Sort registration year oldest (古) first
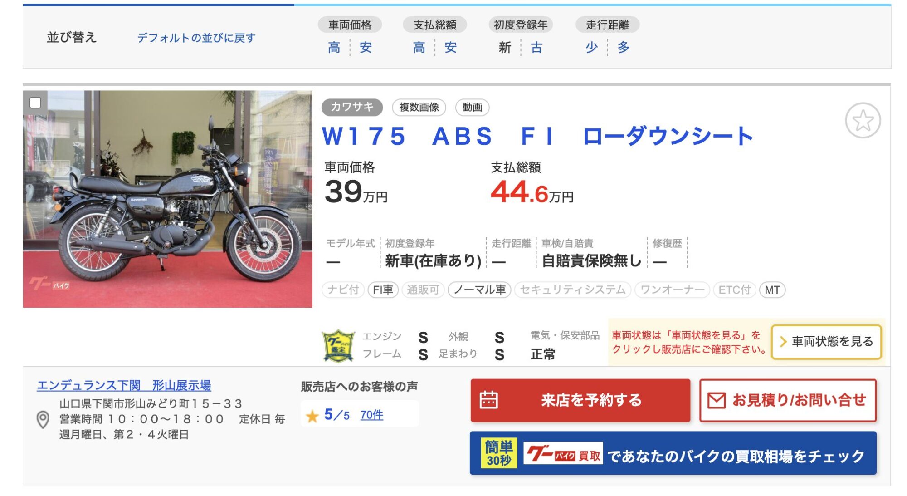Image resolution: width=907 pixels, height=496 pixels. pos(536,47)
